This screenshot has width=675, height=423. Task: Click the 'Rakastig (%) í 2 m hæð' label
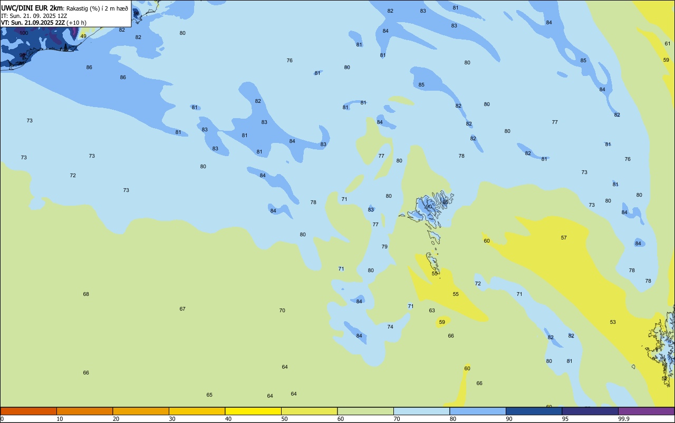coord(97,8)
